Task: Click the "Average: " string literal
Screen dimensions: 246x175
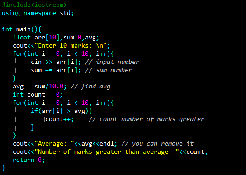Action: (x=54, y=144)
